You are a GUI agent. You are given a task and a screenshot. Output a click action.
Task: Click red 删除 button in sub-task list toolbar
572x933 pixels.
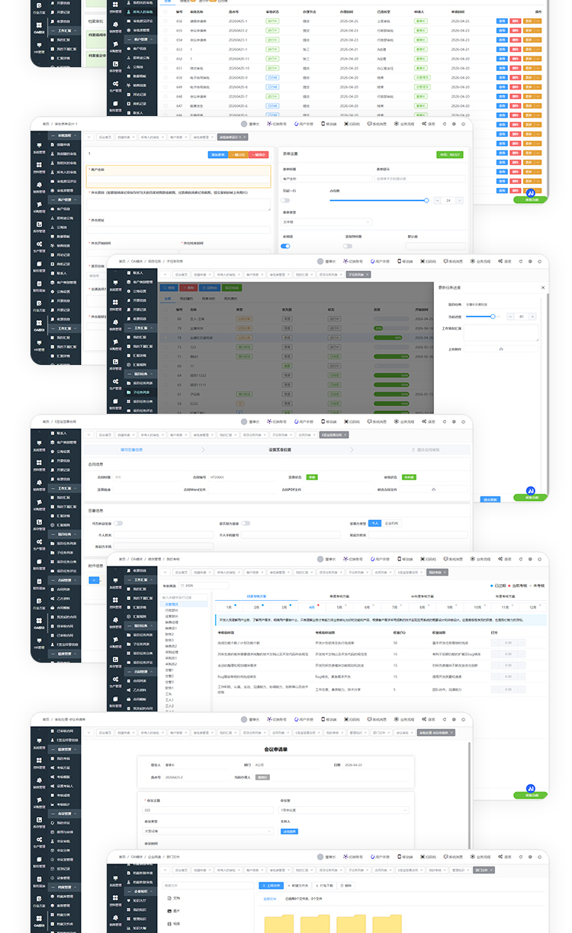point(189,288)
